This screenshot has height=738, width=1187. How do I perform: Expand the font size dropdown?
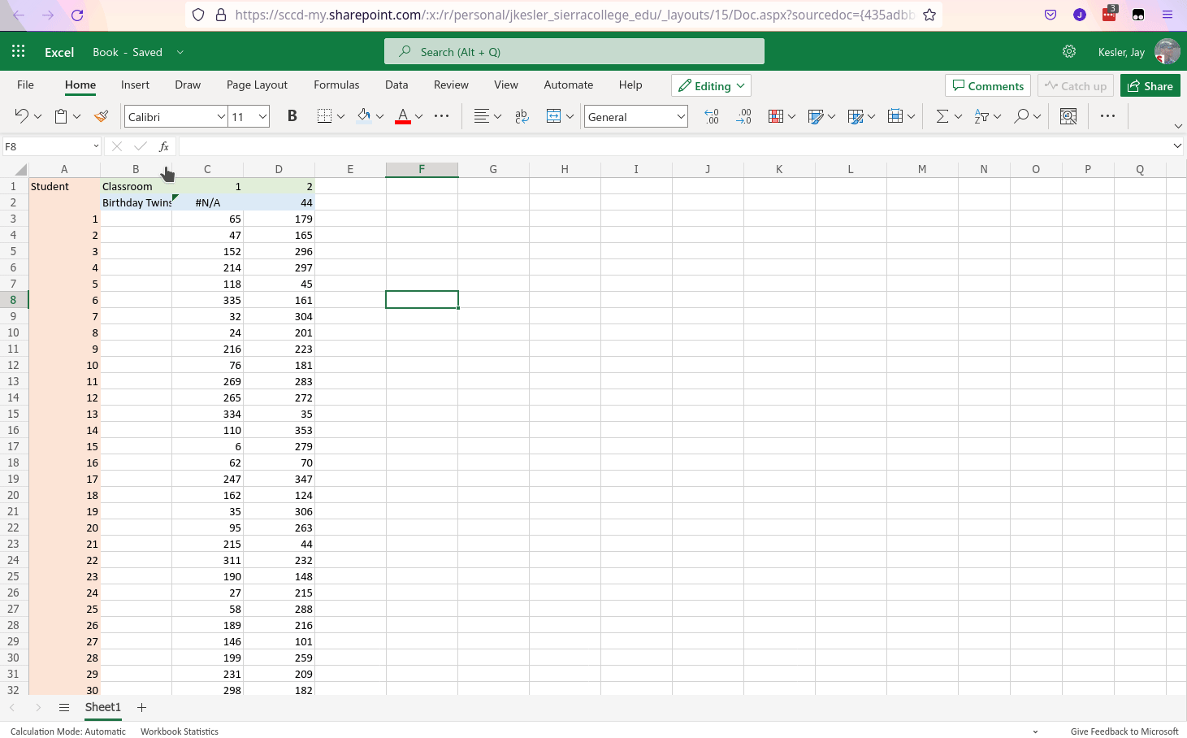(x=262, y=117)
